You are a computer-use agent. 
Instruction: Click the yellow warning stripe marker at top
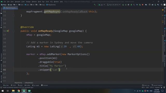163,10
